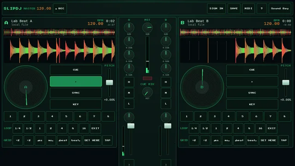The width and height of the screenshot is (295, 166).
Task: Toggle KEY lock on deck A
Action: click(76, 104)
